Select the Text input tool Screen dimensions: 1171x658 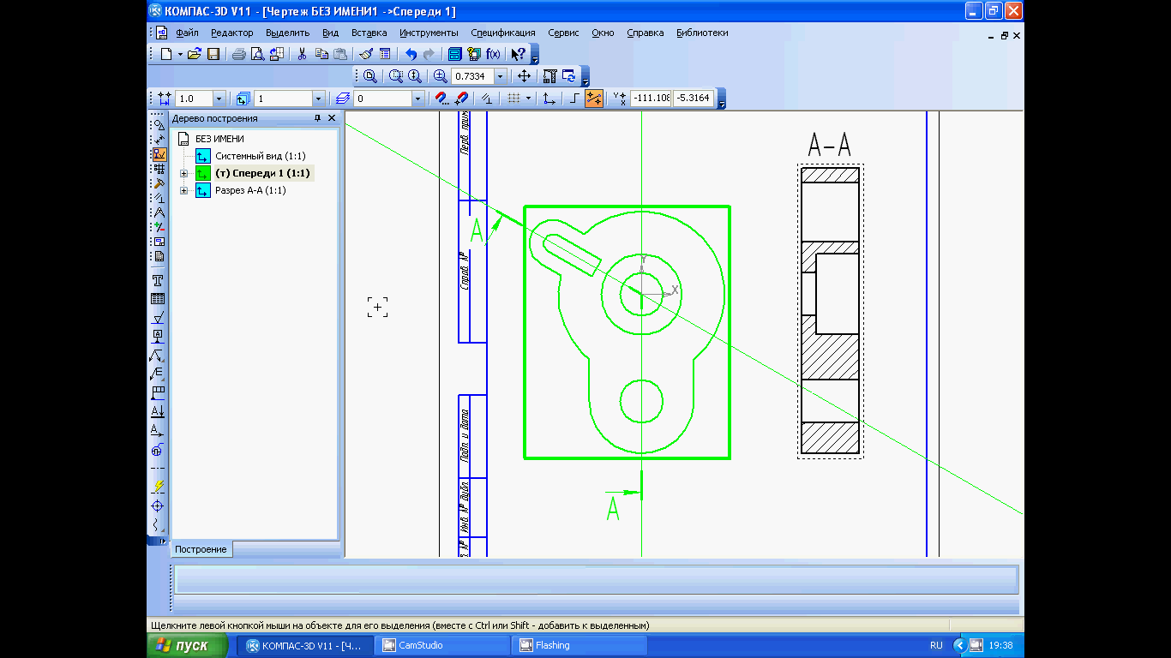(158, 280)
